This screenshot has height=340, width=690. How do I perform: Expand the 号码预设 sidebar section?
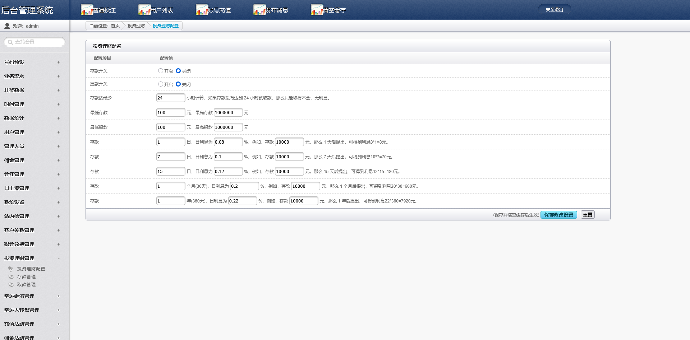59,62
